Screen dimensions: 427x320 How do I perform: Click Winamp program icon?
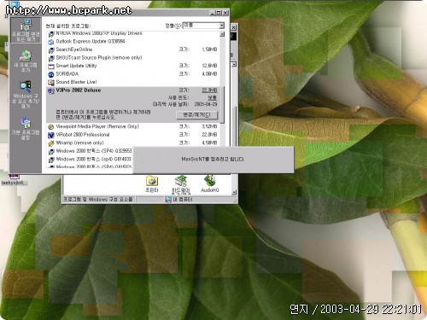point(51,143)
